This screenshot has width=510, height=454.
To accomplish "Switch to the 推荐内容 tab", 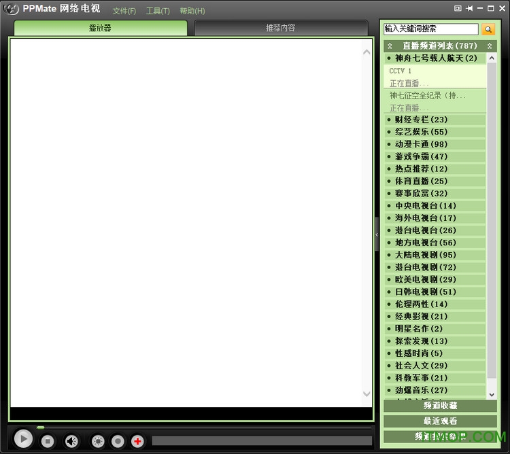I will click(x=280, y=28).
